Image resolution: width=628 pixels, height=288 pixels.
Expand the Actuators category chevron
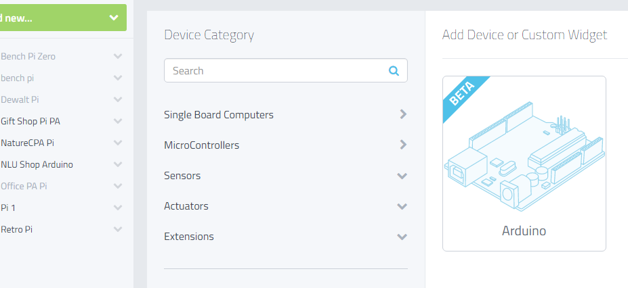[402, 206]
